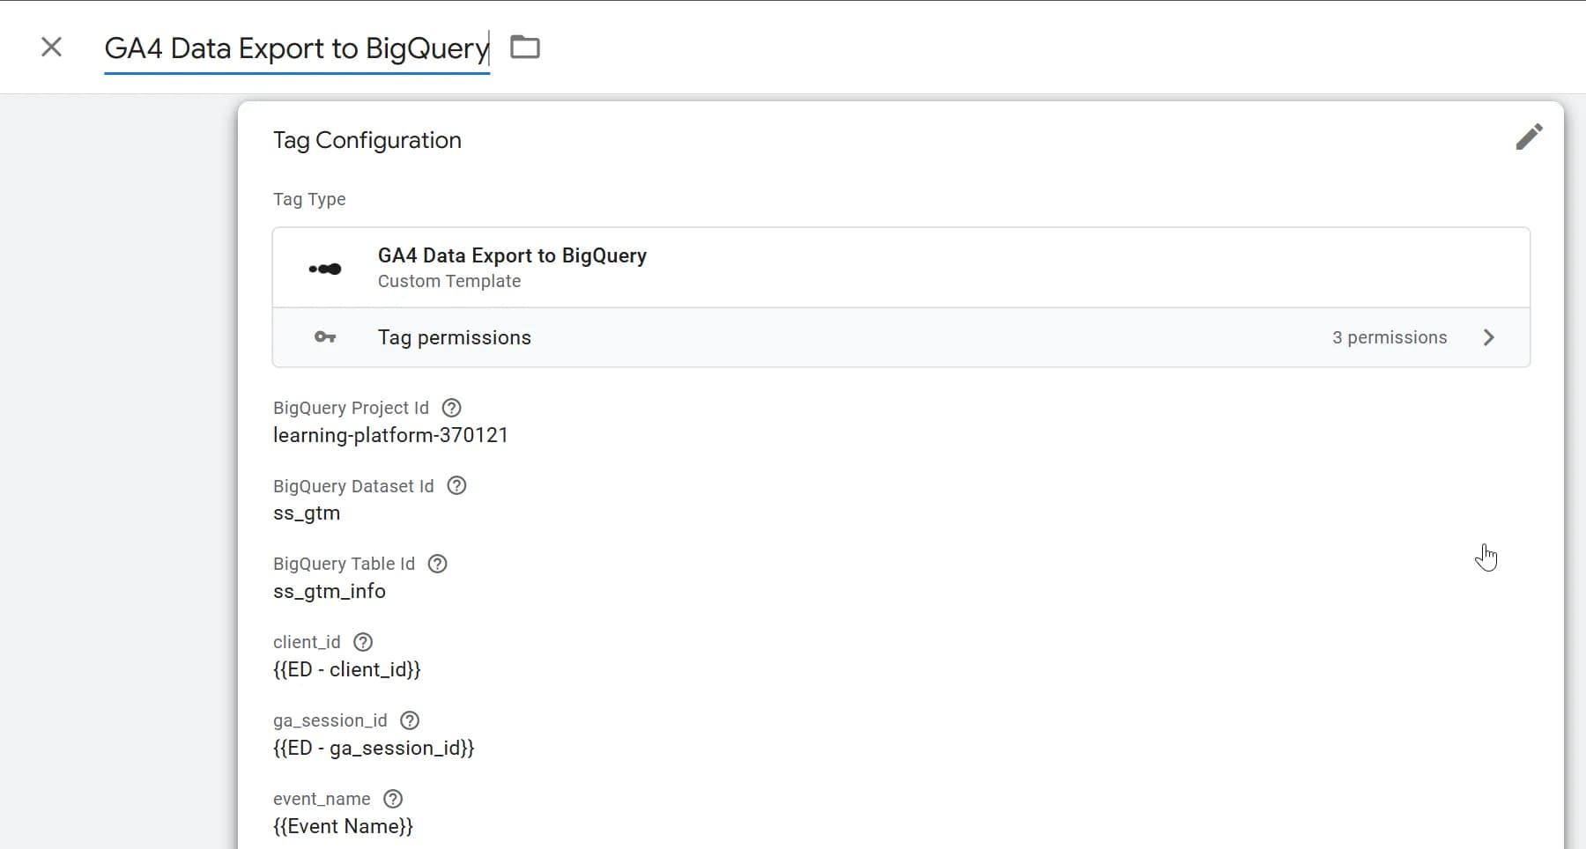Click the value 'learning-platform-370121'

[390, 435]
